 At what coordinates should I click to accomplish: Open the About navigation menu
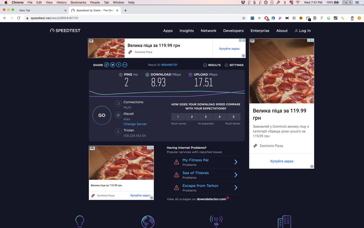coord(282,31)
